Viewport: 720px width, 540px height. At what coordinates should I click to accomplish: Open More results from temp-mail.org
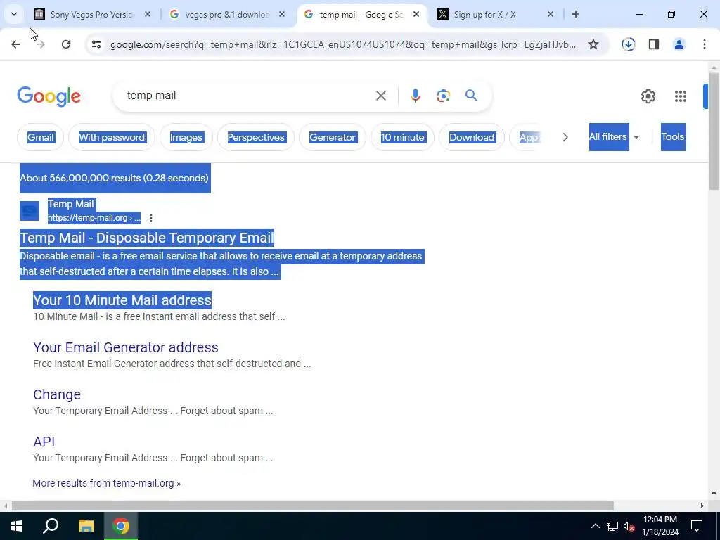(x=107, y=483)
